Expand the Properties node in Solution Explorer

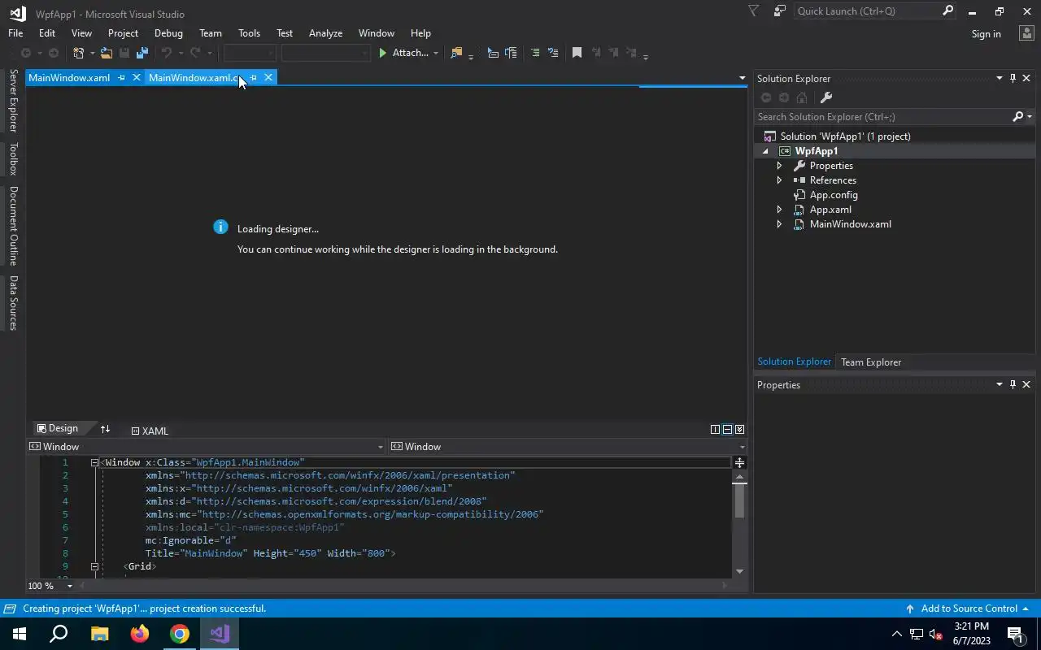779,166
